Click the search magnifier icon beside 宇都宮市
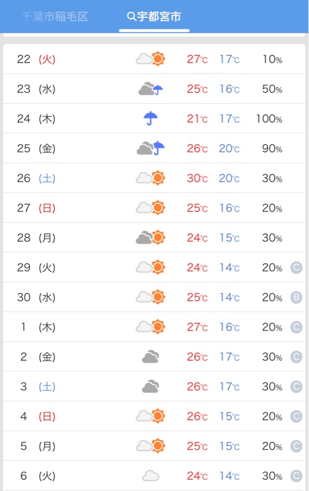The width and height of the screenshot is (309, 491). [x=131, y=17]
